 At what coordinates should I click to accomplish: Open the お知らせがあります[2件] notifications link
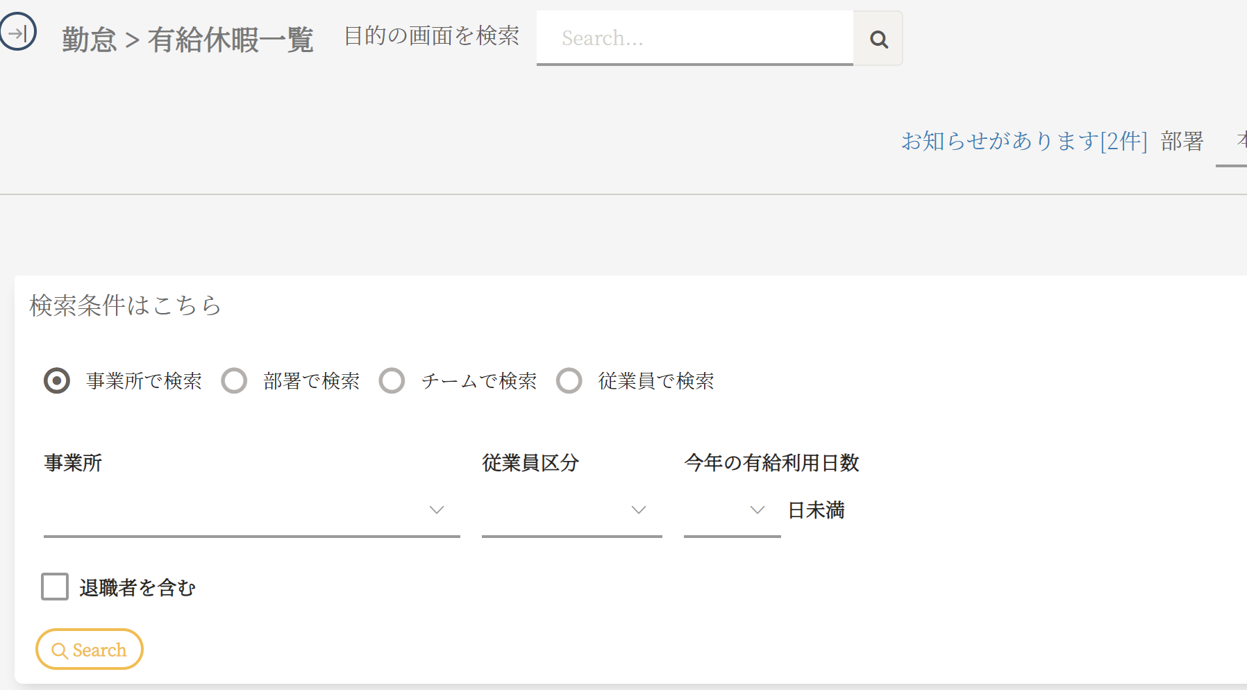(1024, 141)
